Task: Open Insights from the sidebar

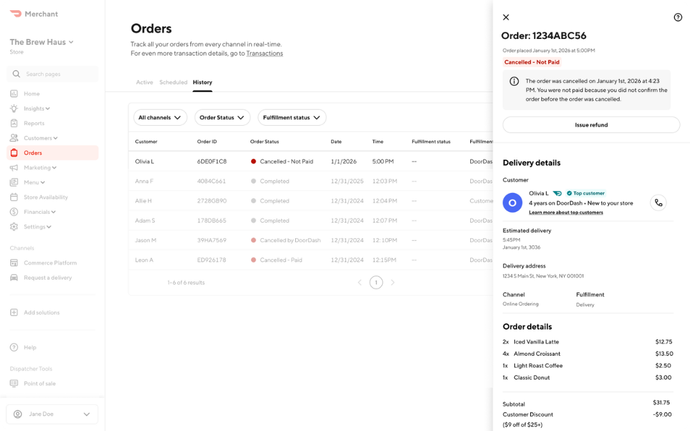Action: [36, 108]
